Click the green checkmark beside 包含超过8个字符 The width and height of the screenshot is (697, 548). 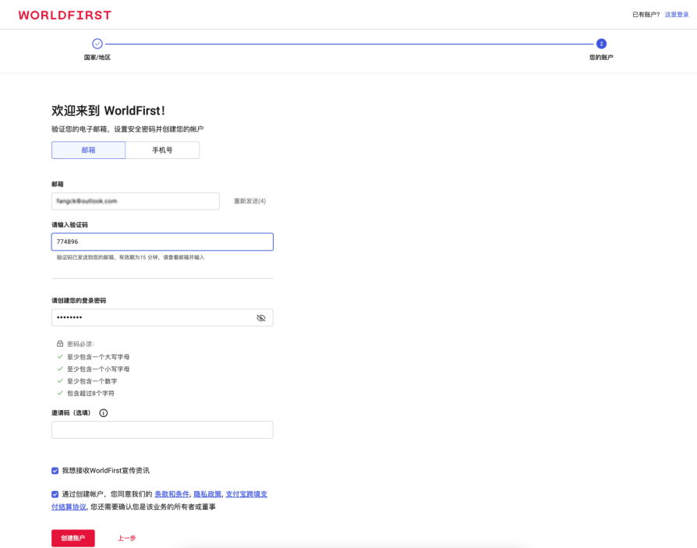click(x=61, y=393)
